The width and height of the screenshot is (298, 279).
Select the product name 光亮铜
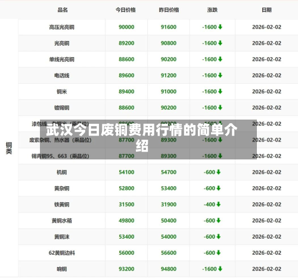coord(61,43)
